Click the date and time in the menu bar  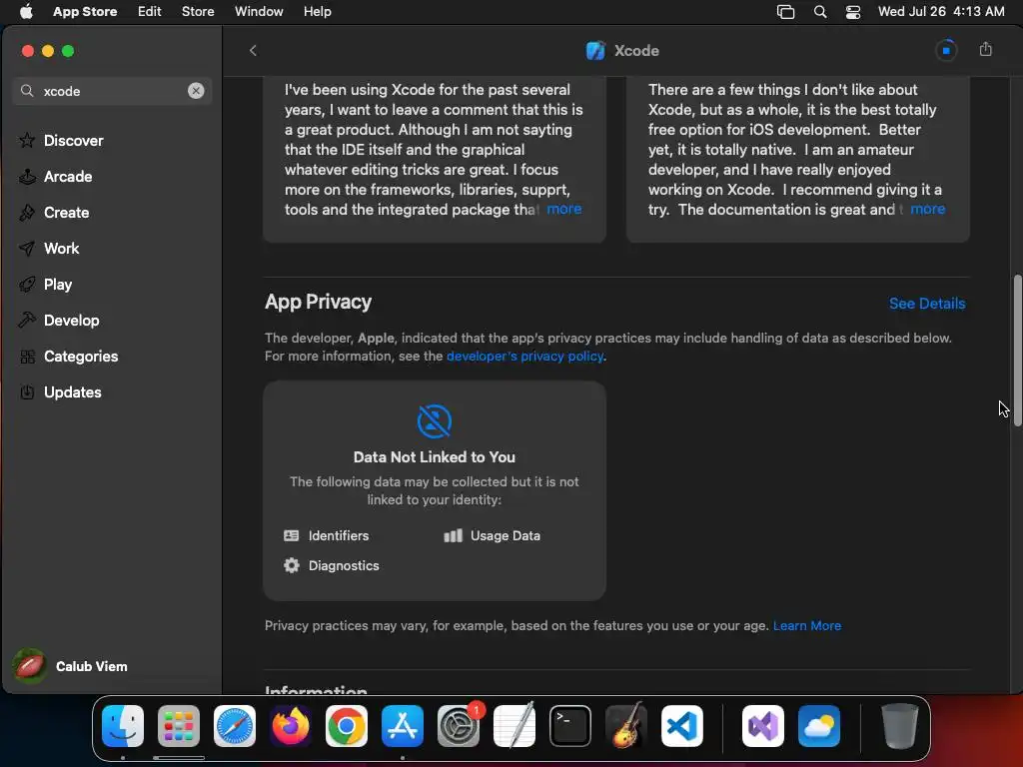coord(941,11)
